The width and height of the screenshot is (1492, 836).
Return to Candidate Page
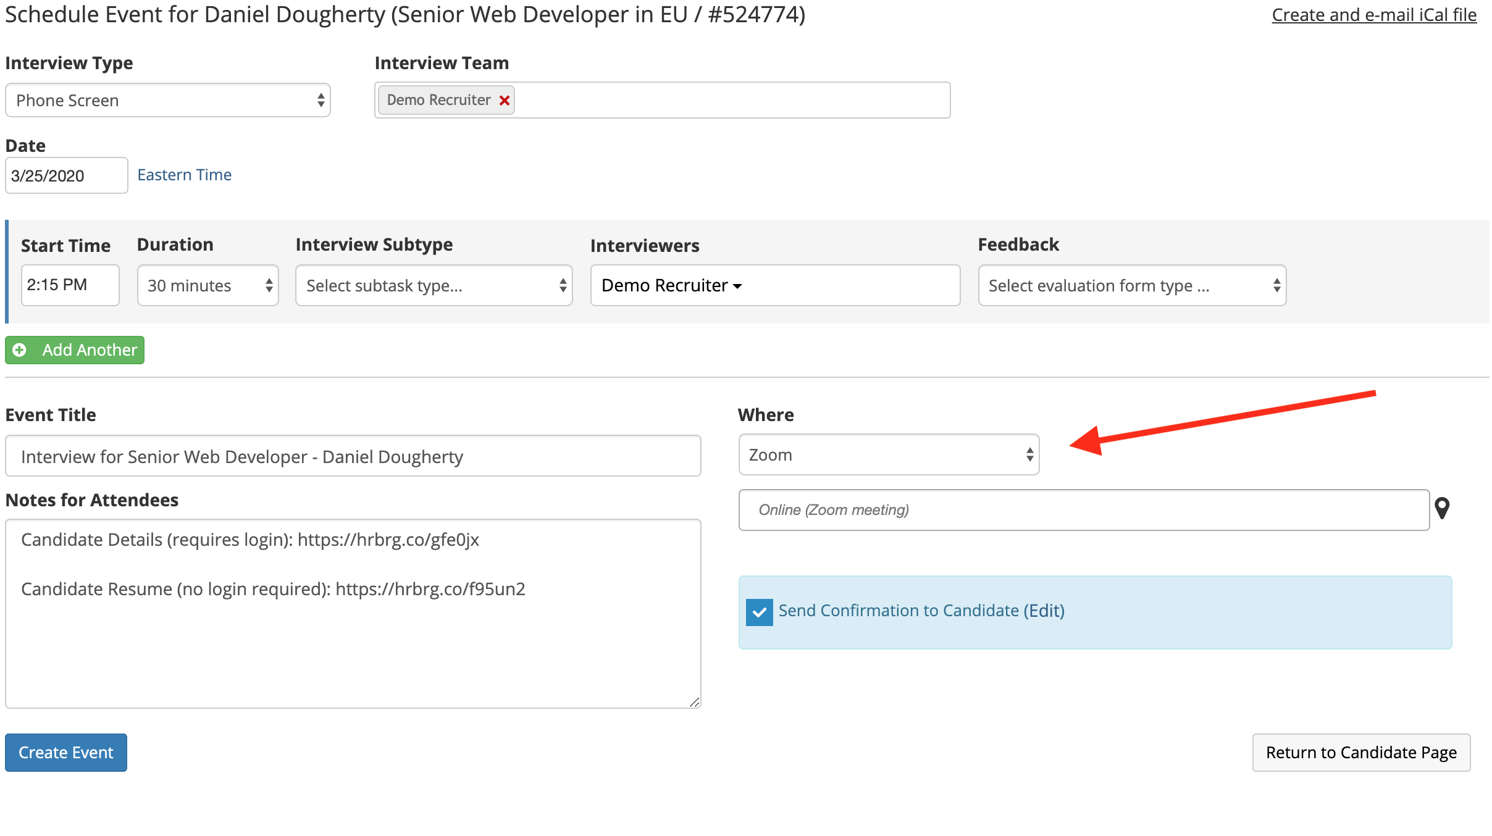[x=1361, y=752]
